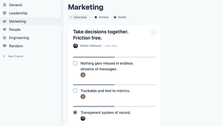The width and height of the screenshot is (223, 126).
Task: Click the Drafts box icon
Action: click(115, 17)
